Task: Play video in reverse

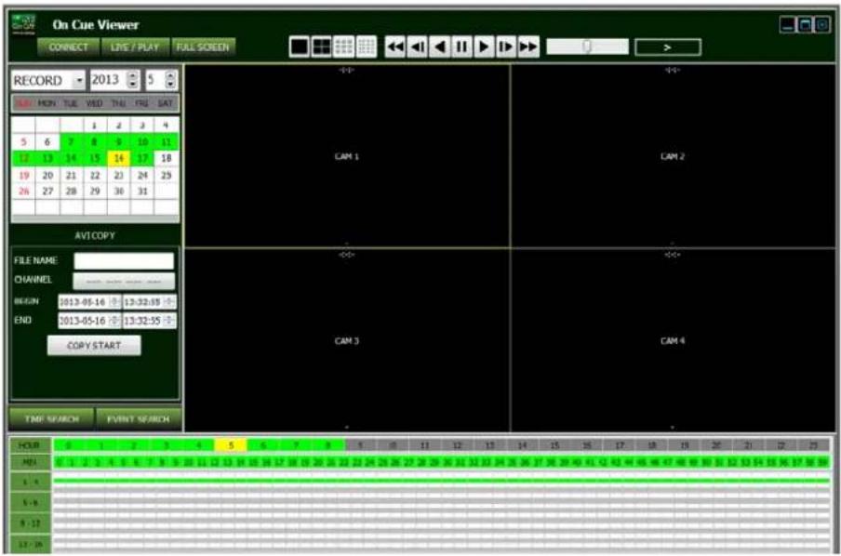Action: tap(440, 46)
